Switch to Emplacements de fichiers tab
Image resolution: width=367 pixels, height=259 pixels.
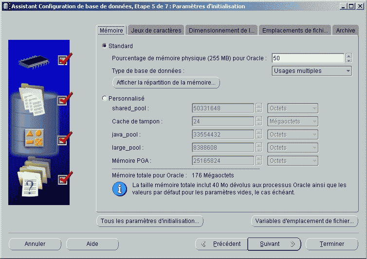294,30
